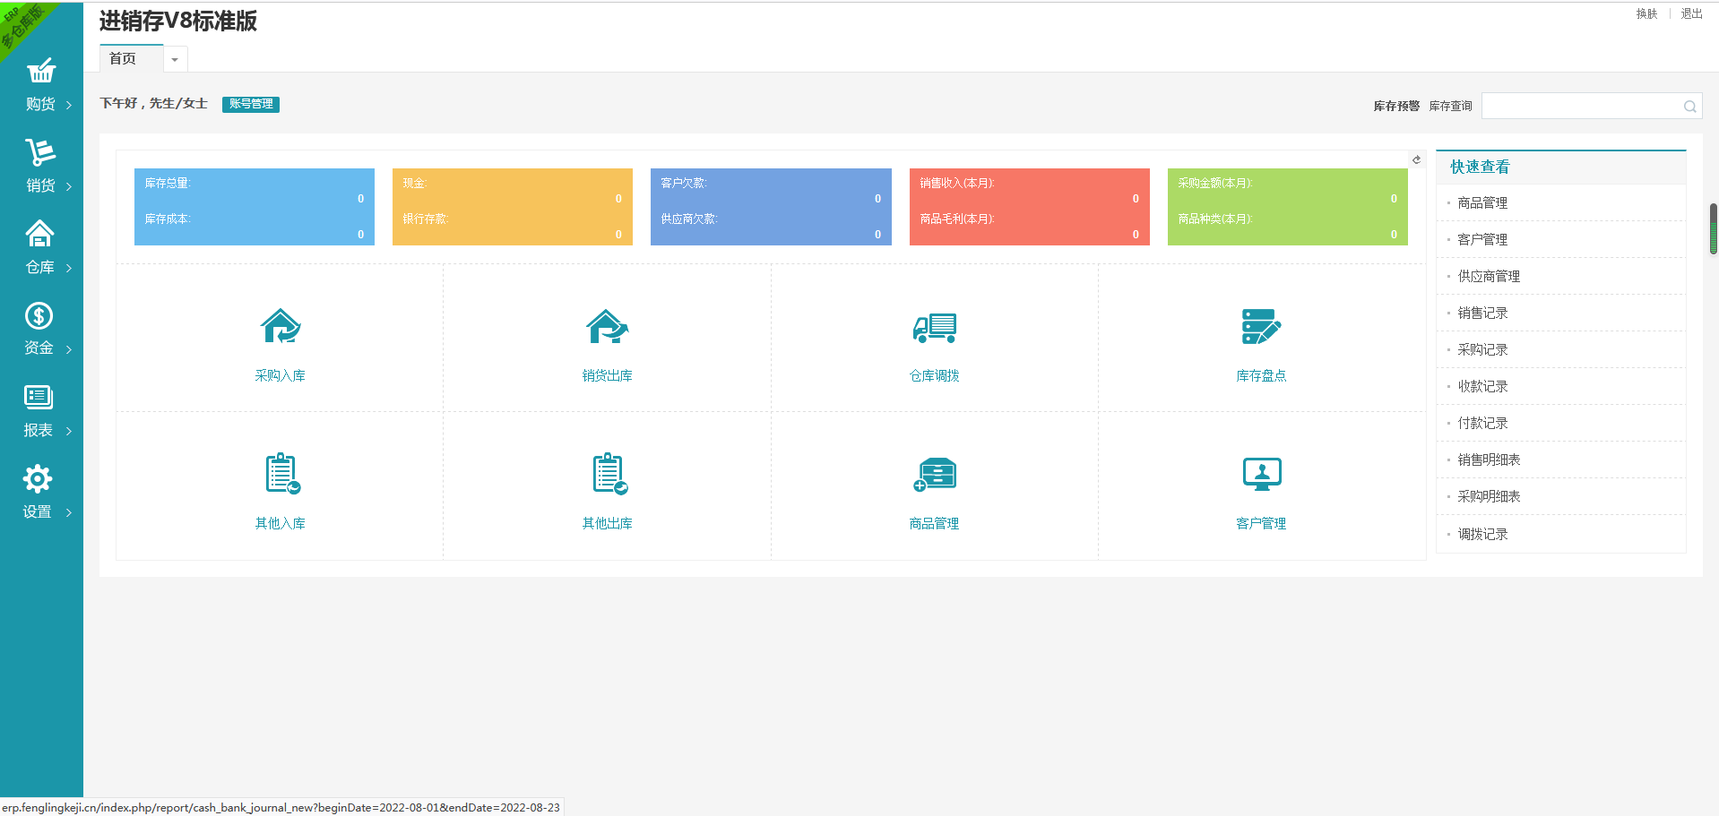
Task: Open the 仓库调拨 truck transfer icon
Action: [935, 328]
